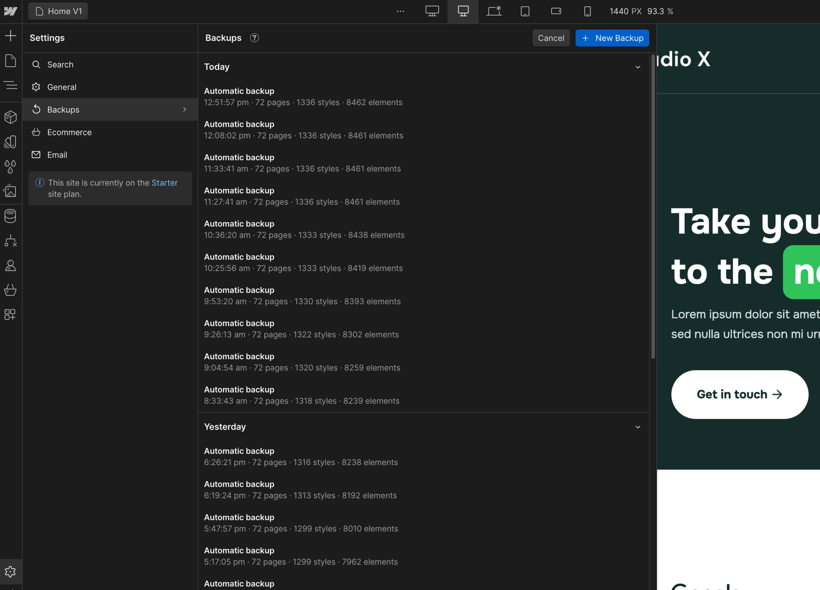This screenshot has width=820, height=590.
Task: Collapse the Today backups section
Action: [638, 67]
